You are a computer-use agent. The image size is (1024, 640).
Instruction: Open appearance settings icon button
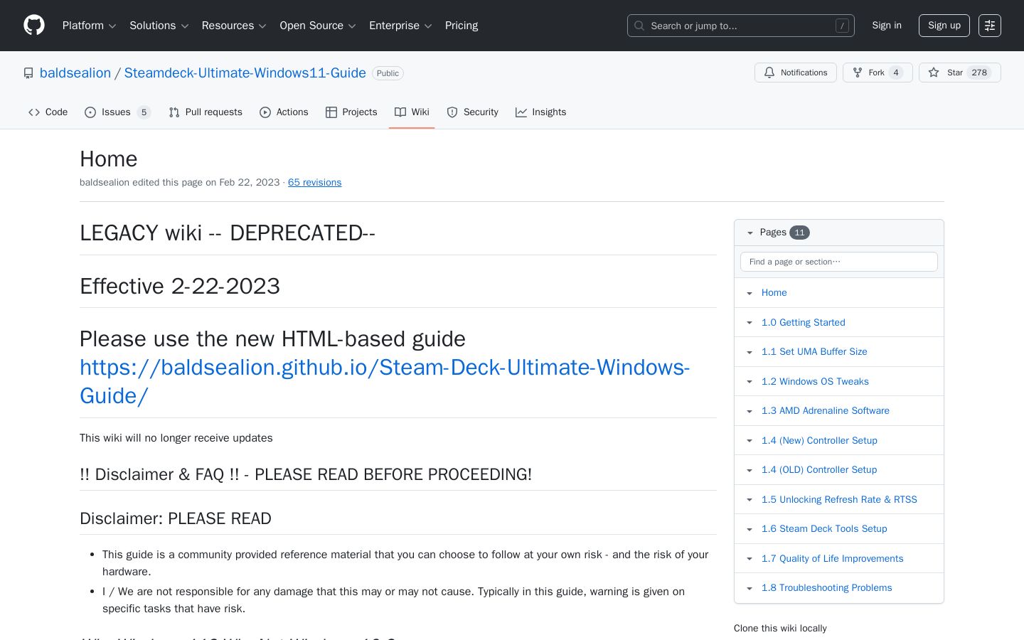point(990,26)
